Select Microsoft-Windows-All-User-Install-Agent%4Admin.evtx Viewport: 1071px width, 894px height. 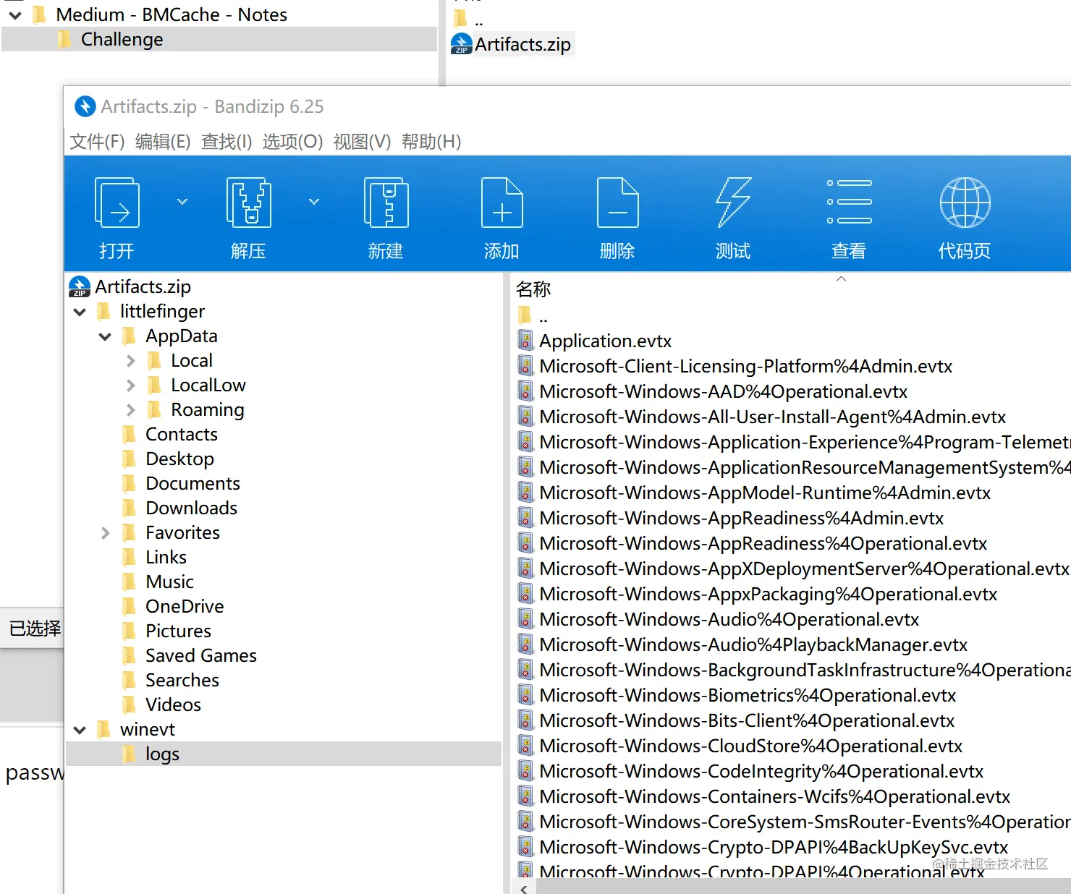[772, 417]
